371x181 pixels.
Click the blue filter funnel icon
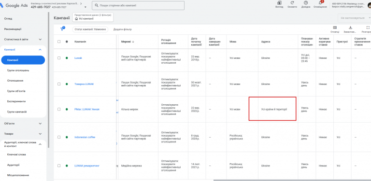pyautogui.click(x=62, y=29)
